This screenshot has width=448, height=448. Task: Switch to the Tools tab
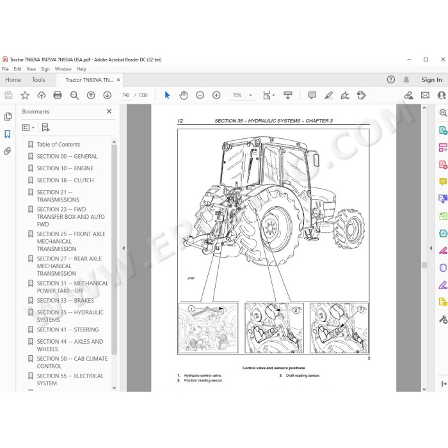click(38, 80)
